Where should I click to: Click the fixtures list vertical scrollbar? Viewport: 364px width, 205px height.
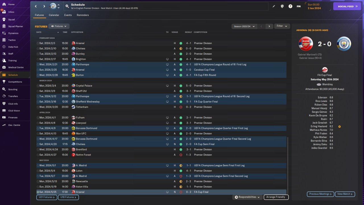tap(288, 165)
